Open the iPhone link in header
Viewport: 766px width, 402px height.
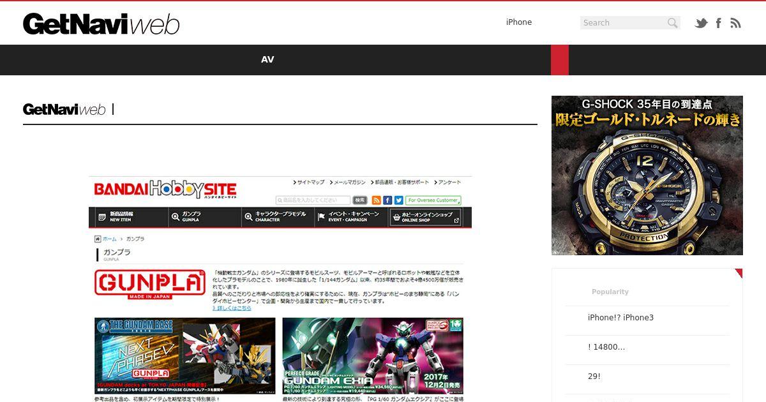519,22
